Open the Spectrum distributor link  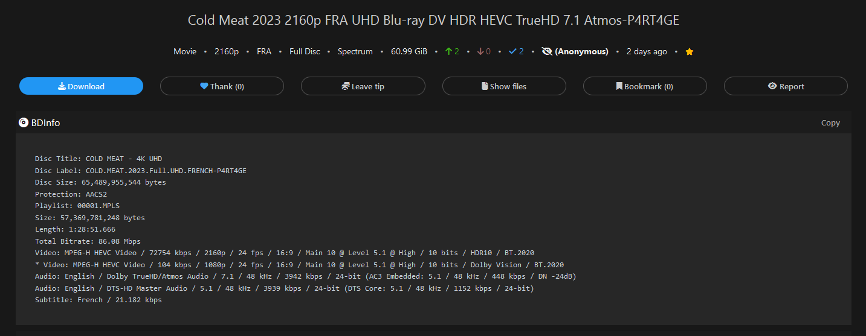coord(355,52)
